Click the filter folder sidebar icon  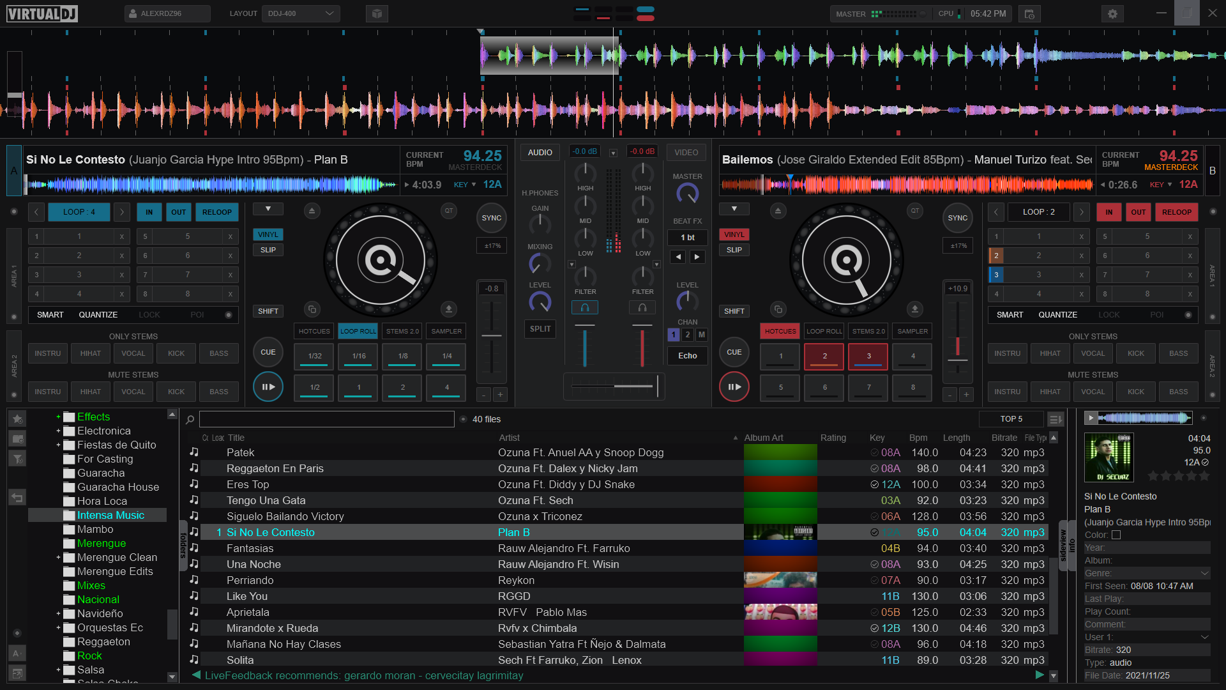18,459
